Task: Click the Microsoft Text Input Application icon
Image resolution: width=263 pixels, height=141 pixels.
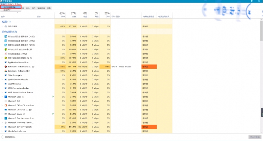Action: pos(6,118)
